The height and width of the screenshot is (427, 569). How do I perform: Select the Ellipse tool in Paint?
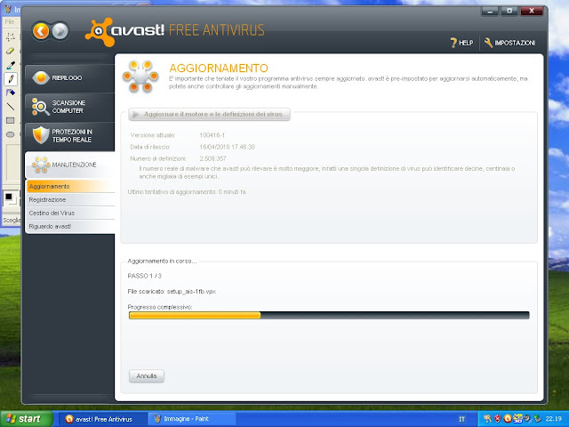tap(11, 134)
